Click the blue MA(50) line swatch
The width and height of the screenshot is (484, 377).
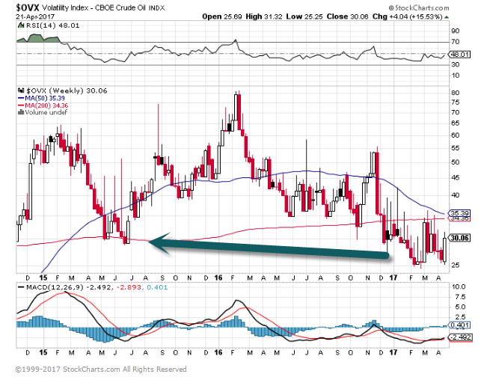point(21,98)
